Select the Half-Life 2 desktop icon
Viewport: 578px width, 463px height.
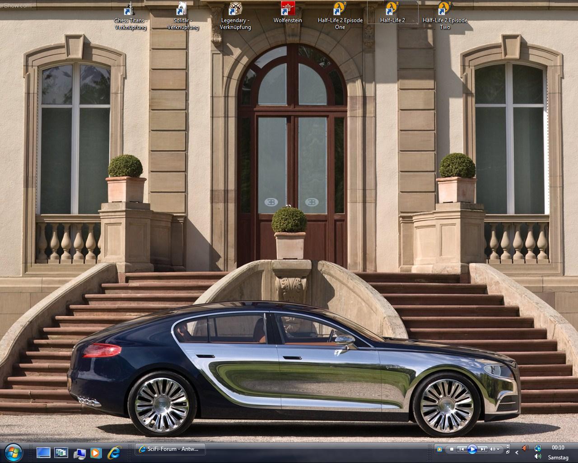[x=392, y=13]
